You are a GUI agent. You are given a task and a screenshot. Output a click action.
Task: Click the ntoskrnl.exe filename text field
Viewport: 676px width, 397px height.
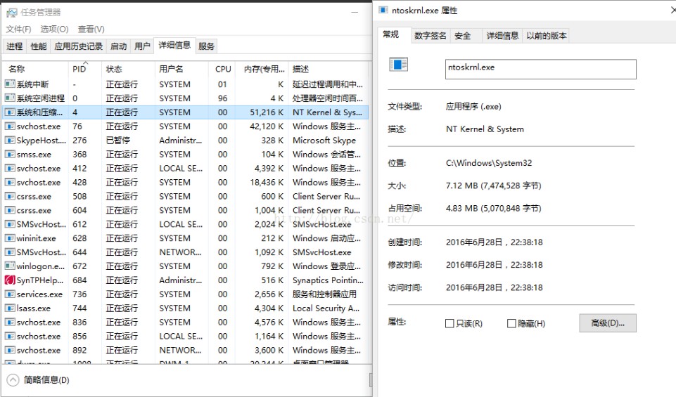tap(540, 68)
